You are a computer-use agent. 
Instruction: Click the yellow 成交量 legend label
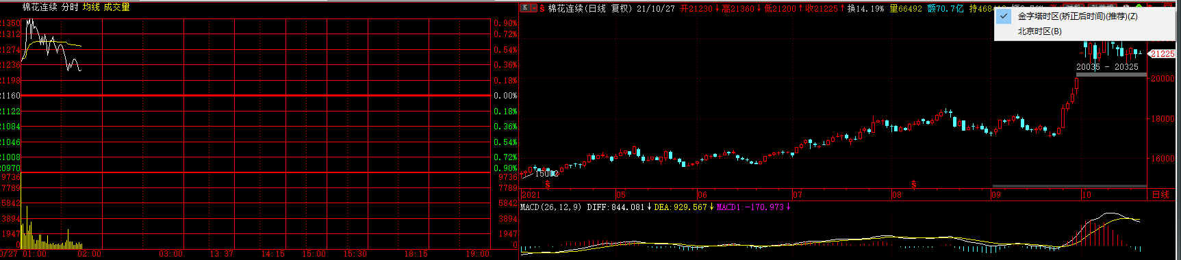(116, 7)
